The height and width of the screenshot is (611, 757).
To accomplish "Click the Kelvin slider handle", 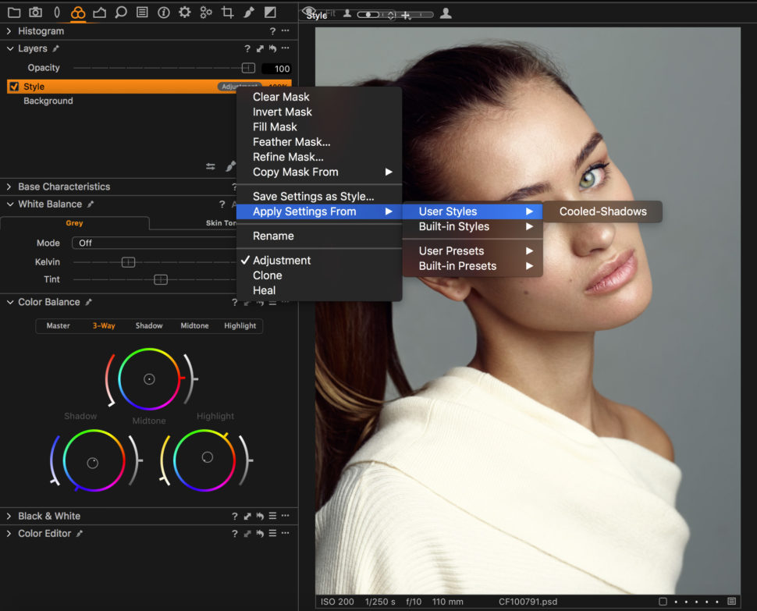I will (128, 261).
